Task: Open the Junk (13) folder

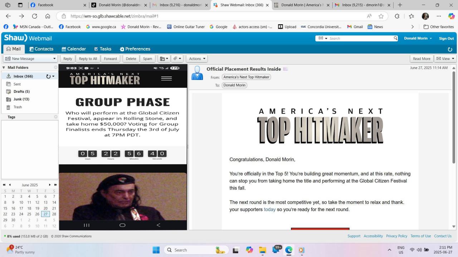Action: tap(21, 99)
